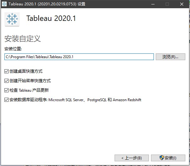Click the UAC shield icon on install button
This screenshot has height=166, width=190.
tap(161, 158)
